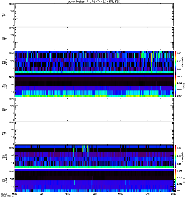The height and width of the screenshot is (201, 188).
Task: Click the 'hhmm' axis unit label
Action: 4,194
